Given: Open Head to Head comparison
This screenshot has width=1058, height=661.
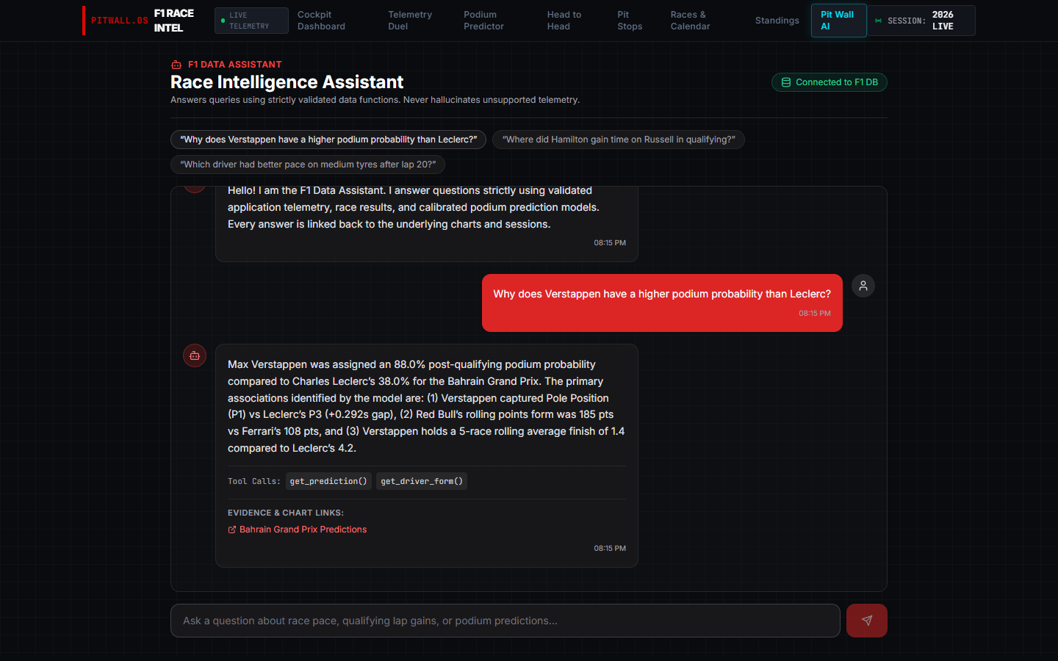Looking at the screenshot, I should click(564, 21).
